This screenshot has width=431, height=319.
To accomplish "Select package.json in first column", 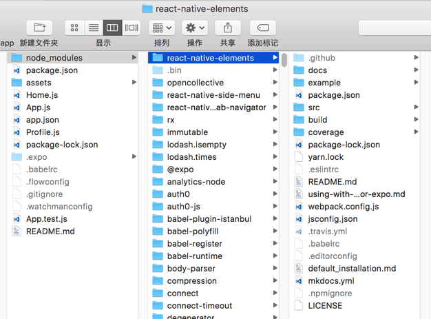I will pos(72,70).
